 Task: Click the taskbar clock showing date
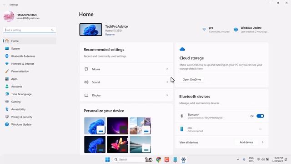tap(277, 159)
